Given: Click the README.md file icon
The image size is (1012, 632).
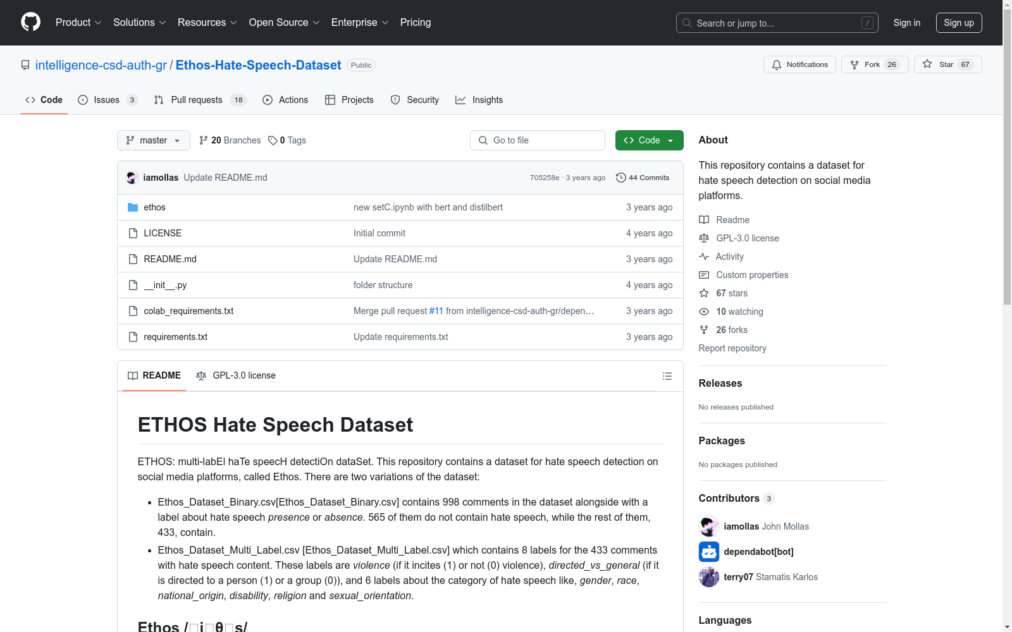Looking at the screenshot, I should point(133,259).
